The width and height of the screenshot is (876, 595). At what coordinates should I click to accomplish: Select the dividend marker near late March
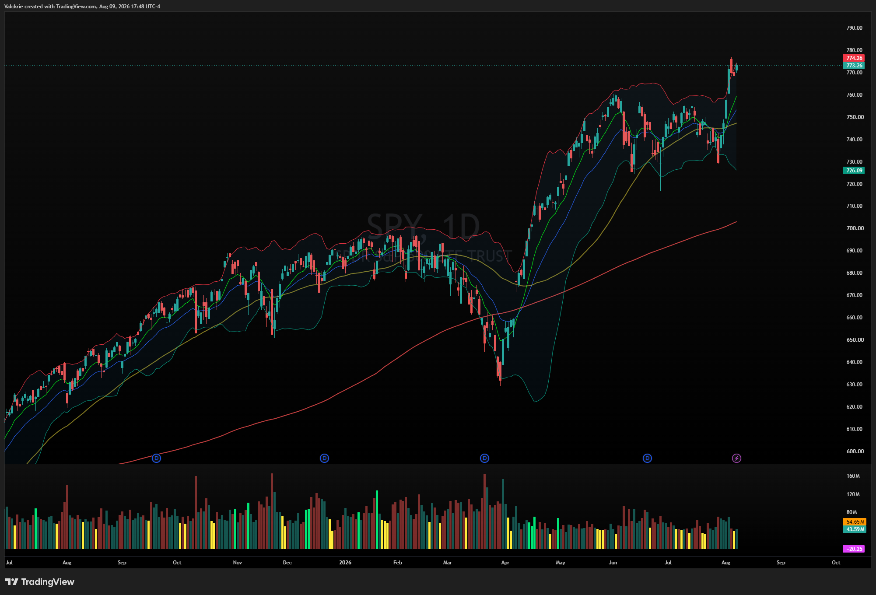[484, 458]
